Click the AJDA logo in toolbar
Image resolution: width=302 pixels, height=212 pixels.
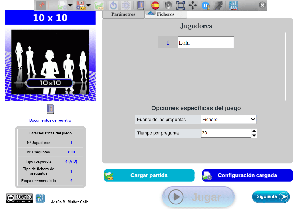pos(233,5)
